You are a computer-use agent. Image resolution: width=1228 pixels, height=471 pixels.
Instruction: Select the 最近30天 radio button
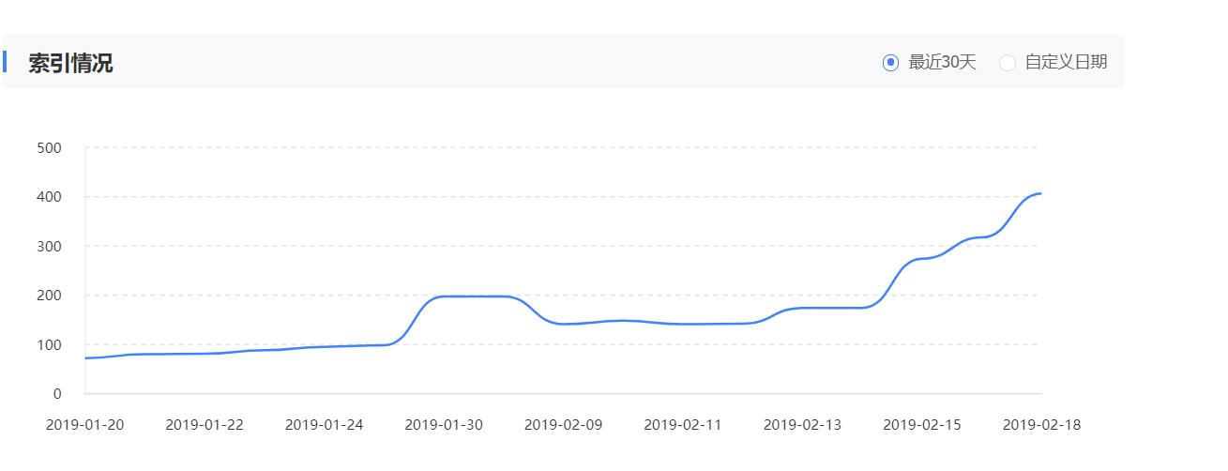(890, 63)
